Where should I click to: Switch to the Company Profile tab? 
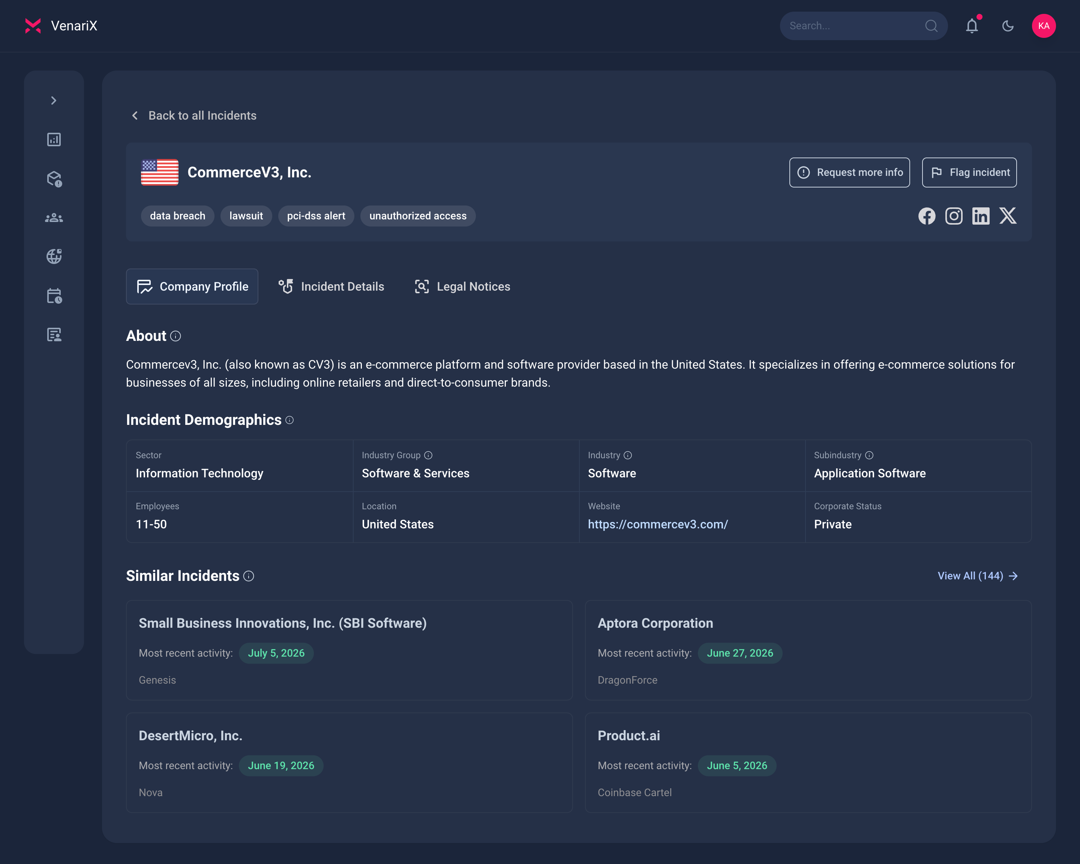coord(192,286)
